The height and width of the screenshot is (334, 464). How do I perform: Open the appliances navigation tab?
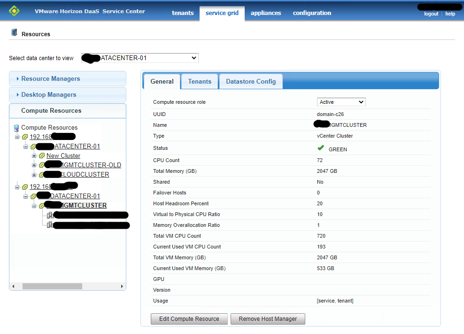tap(266, 13)
